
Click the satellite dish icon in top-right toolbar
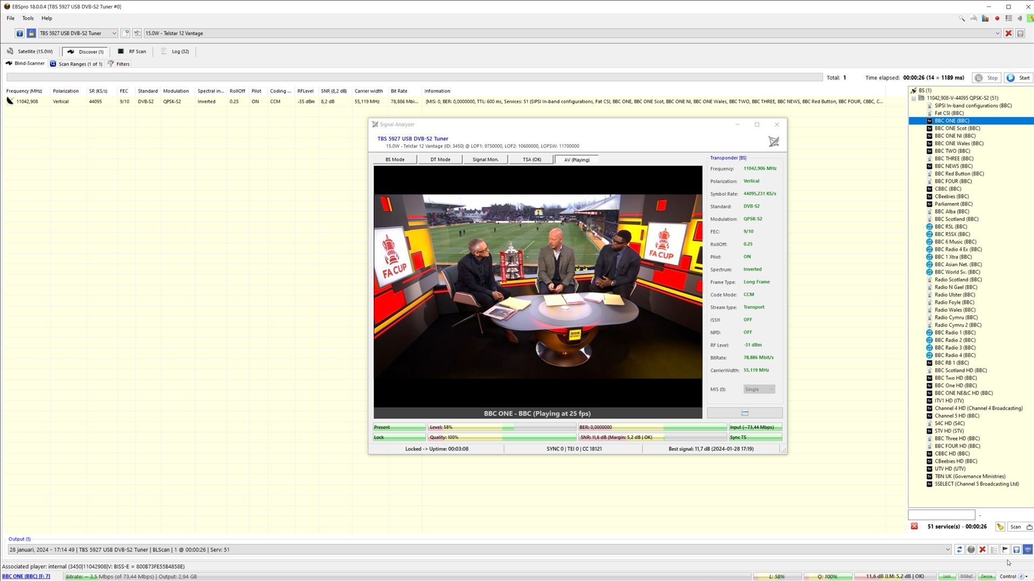pos(974,18)
